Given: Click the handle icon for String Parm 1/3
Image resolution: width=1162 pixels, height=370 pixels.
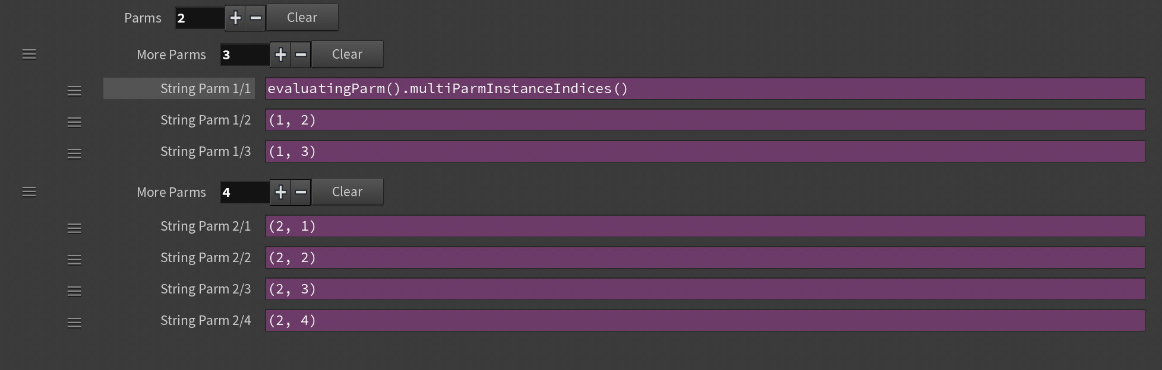Looking at the screenshot, I should pos(74,154).
